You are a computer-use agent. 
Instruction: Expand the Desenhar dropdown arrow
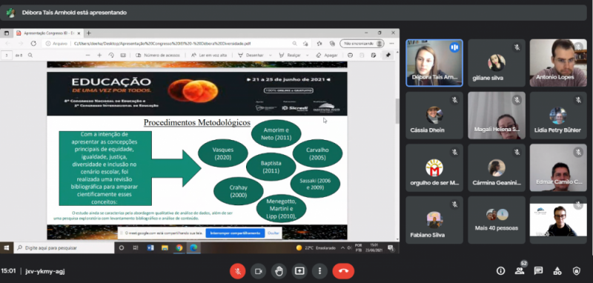pyautogui.click(x=270, y=55)
